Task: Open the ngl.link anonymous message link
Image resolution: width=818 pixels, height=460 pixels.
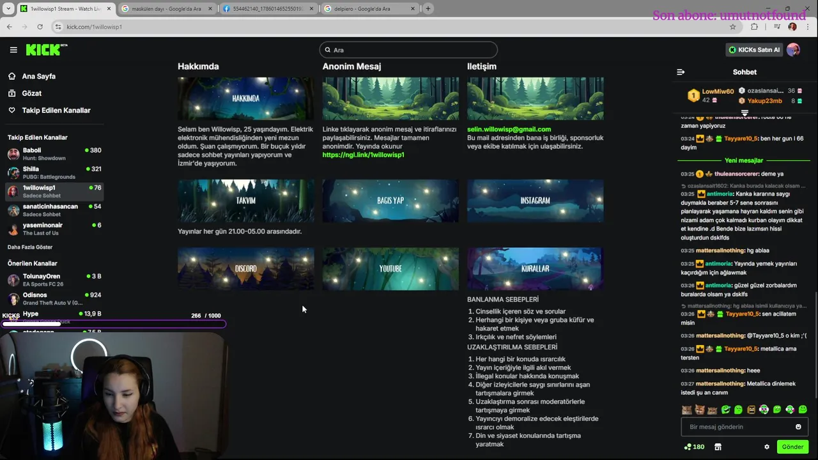Action: click(363, 155)
